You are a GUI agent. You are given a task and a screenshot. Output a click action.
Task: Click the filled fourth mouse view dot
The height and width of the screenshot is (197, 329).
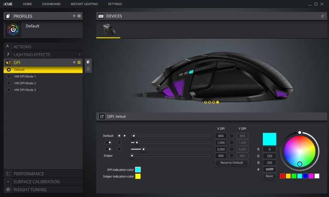pyautogui.click(x=218, y=102)
